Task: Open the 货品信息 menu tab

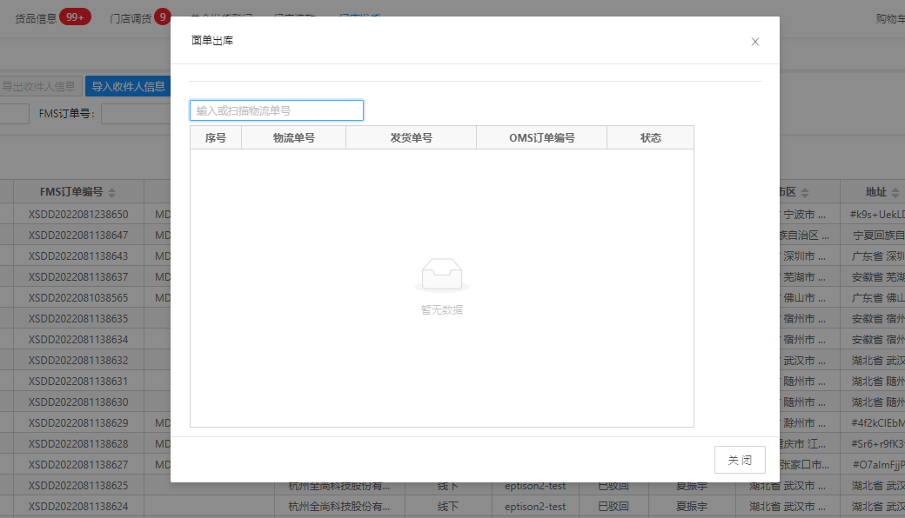Action: (x=36, y=18)
